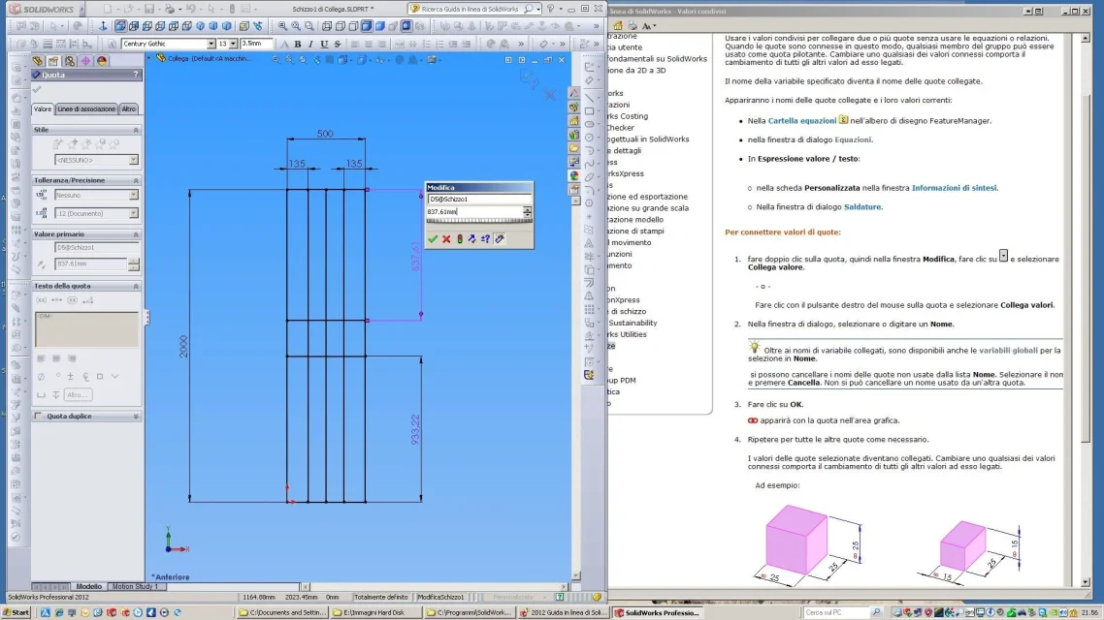Screen dimensions: 1104x620
Task: Open font size 13 dropdown
Action: point(233,44)
